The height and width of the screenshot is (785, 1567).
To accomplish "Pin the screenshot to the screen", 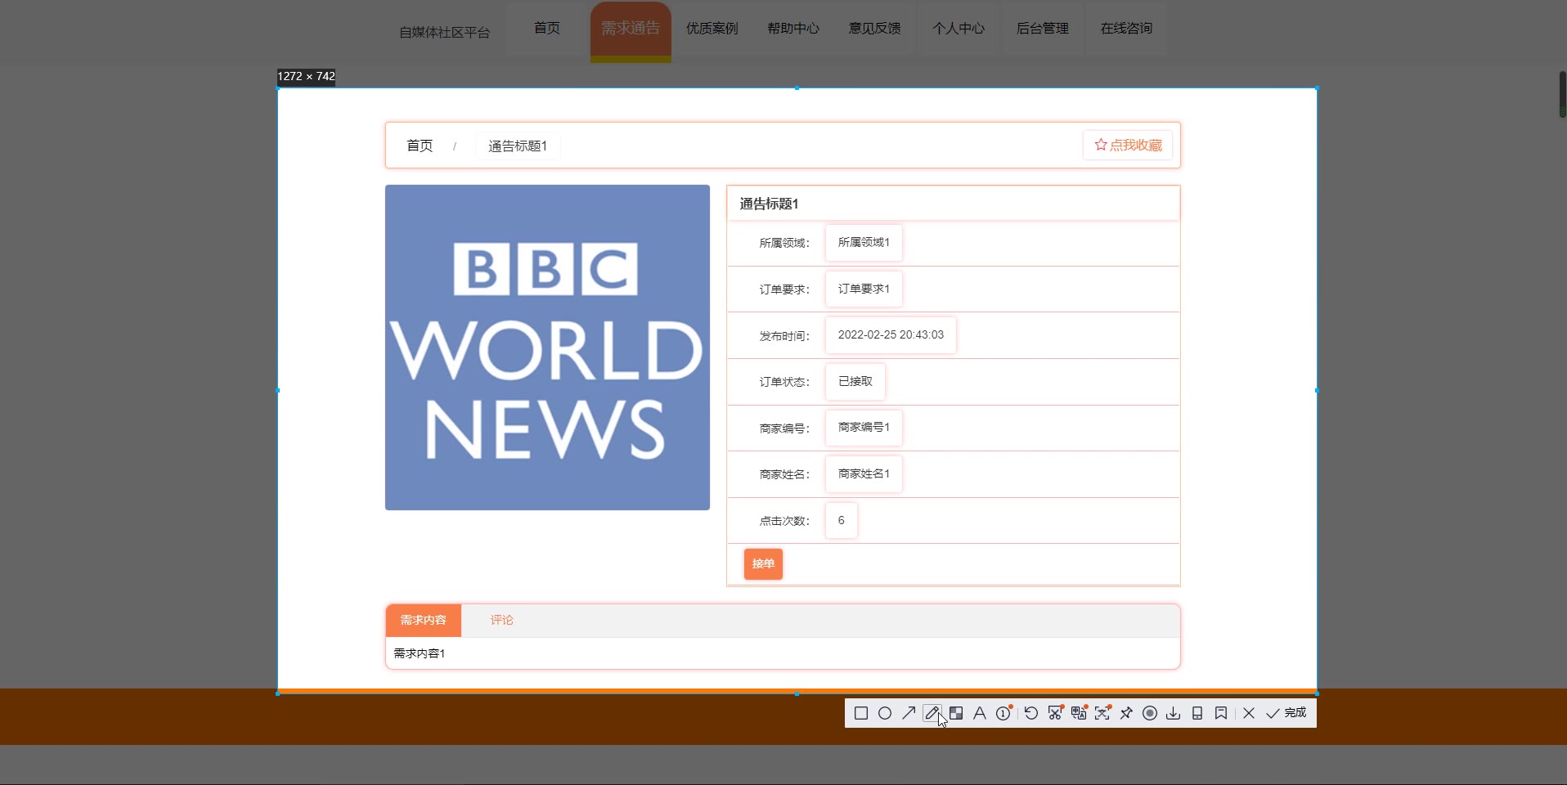I will (x=1126, y=713).
